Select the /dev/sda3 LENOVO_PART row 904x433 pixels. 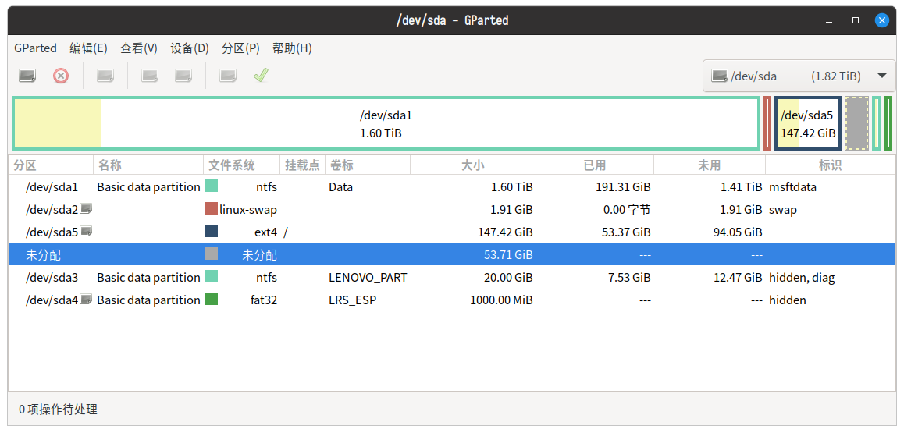(368, 277)
